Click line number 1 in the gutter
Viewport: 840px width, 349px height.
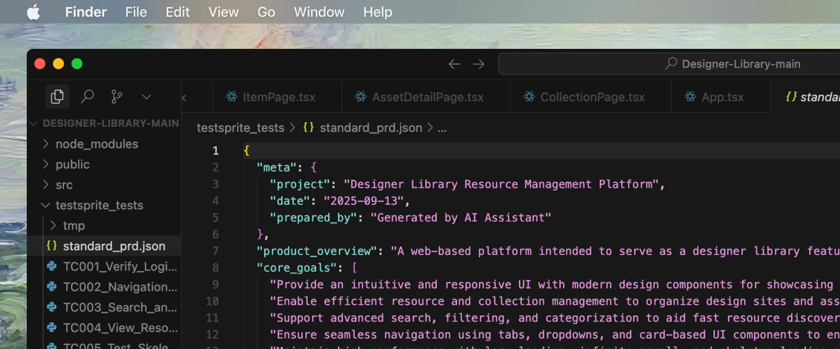click(x=215, y=151)
